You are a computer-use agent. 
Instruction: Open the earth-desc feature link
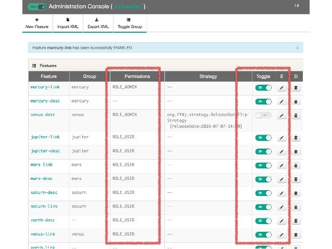(43, 220)
